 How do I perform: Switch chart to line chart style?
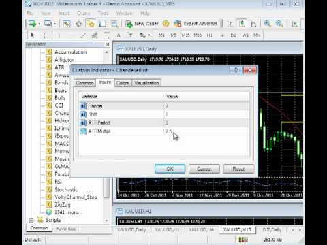click(253, 24)
